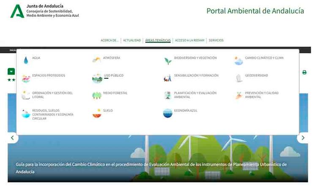Click the Economía Azul wave icon
This screenshot has width=315, height=186.
[168, 113]
